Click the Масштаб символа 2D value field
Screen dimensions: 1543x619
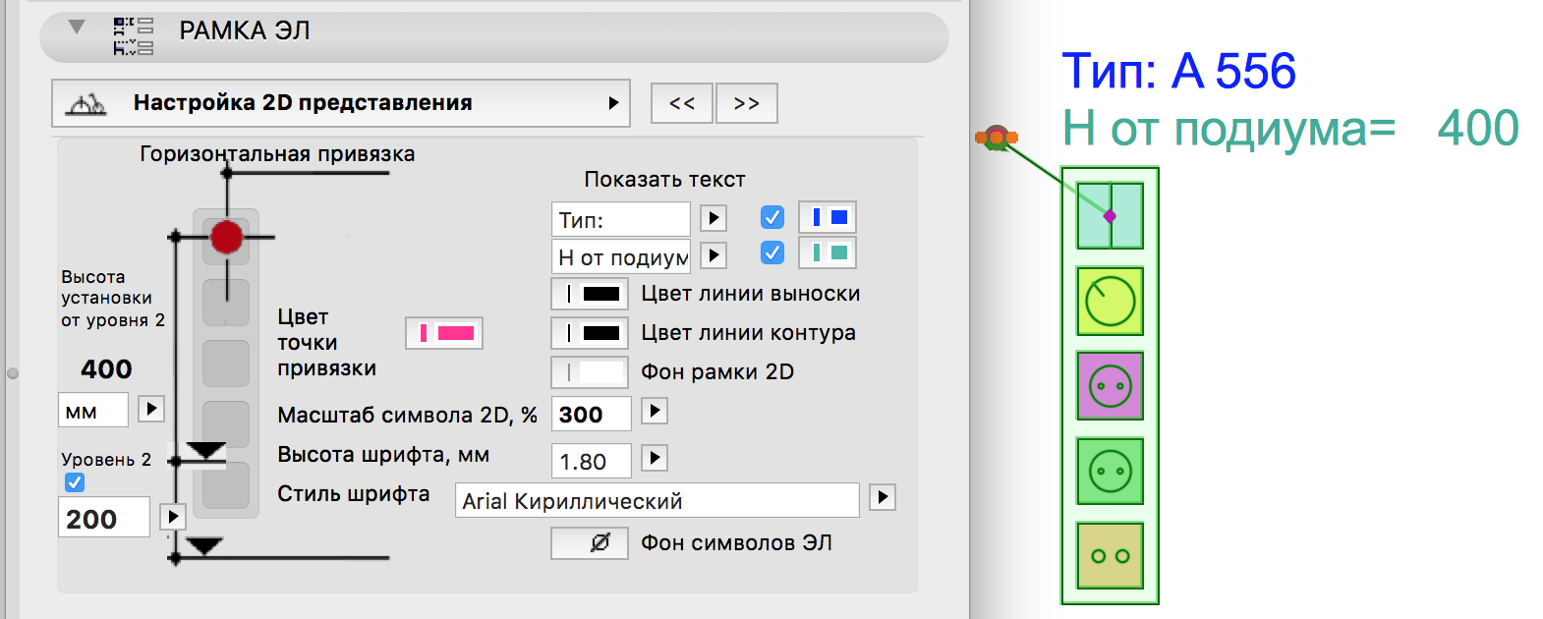tap(592, 415)
